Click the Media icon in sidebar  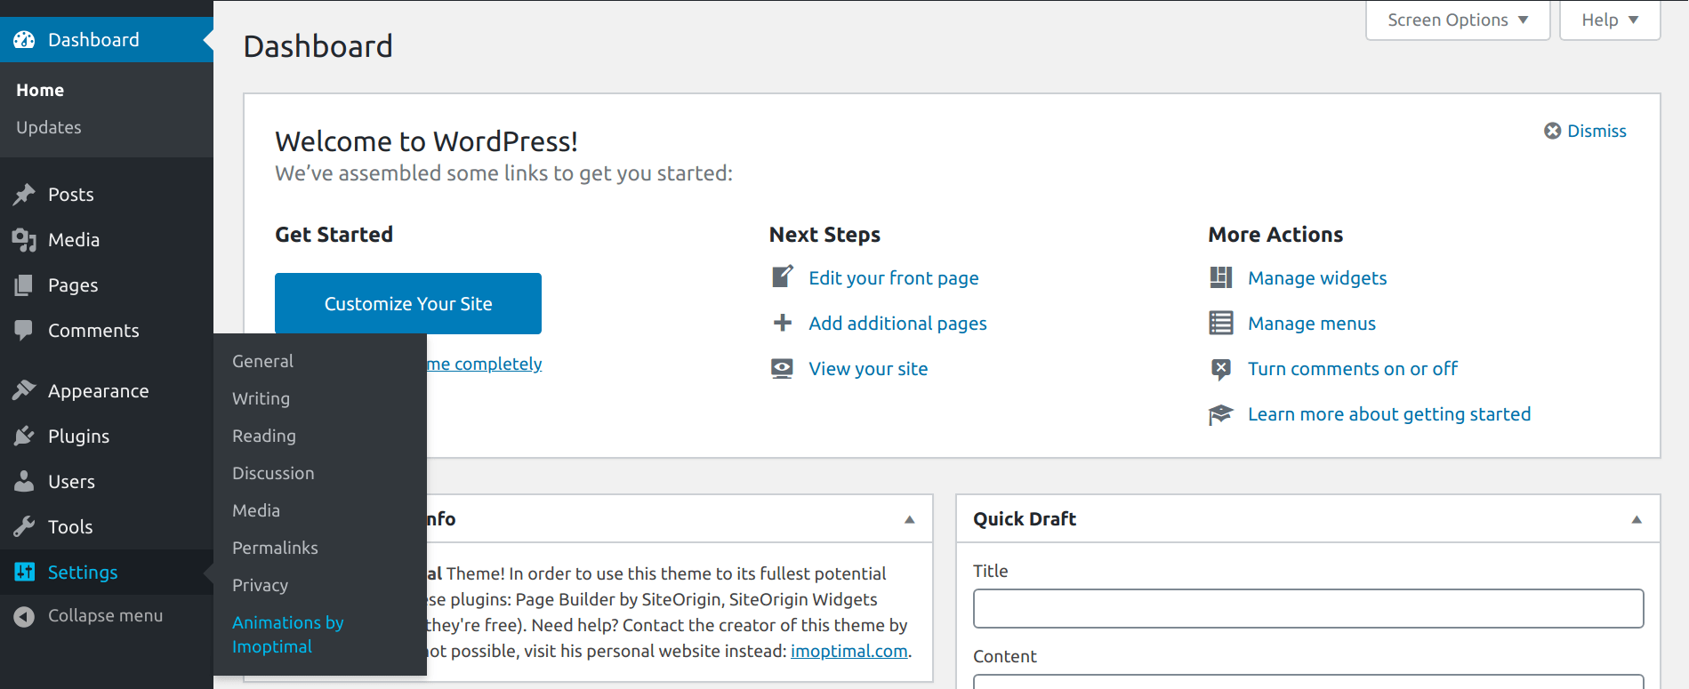coord(24,240)
